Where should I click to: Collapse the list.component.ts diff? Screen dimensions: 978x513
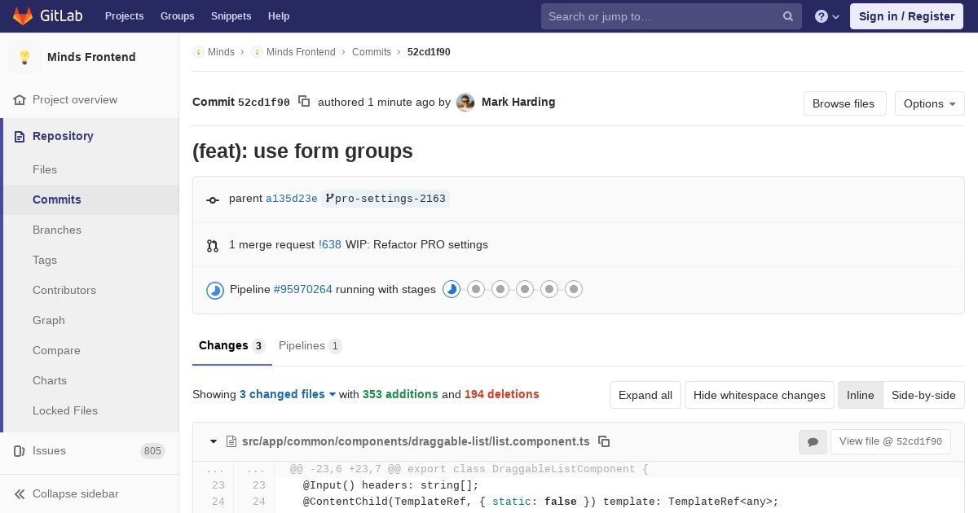point(214,441)
